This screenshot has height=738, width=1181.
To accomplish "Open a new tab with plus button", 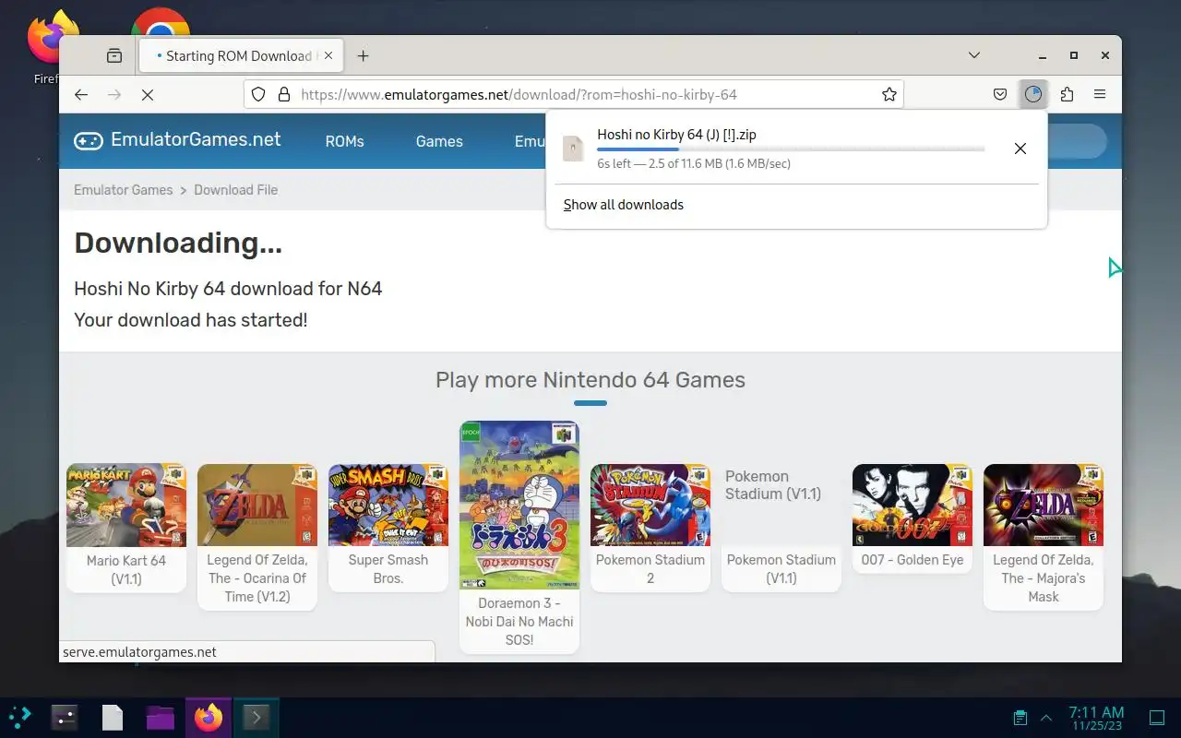I will click(363, 56).
